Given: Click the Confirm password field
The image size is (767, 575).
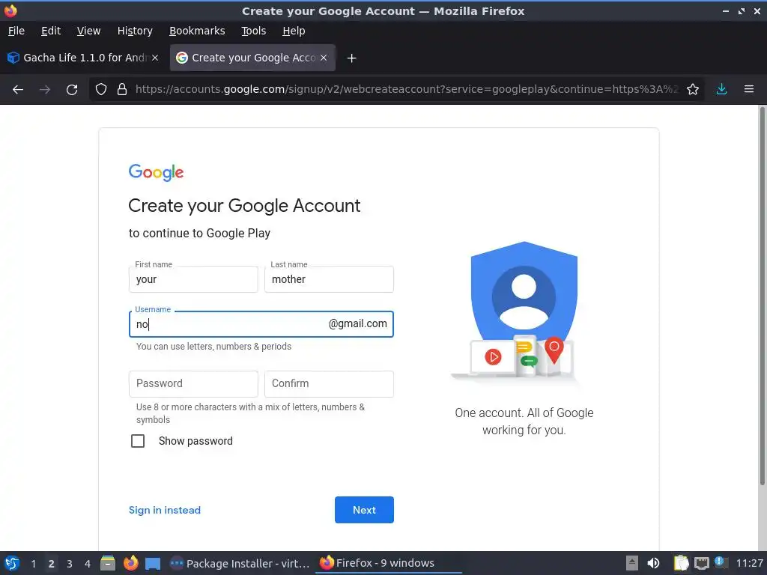Looking at the screenshot, I should 329,384.
